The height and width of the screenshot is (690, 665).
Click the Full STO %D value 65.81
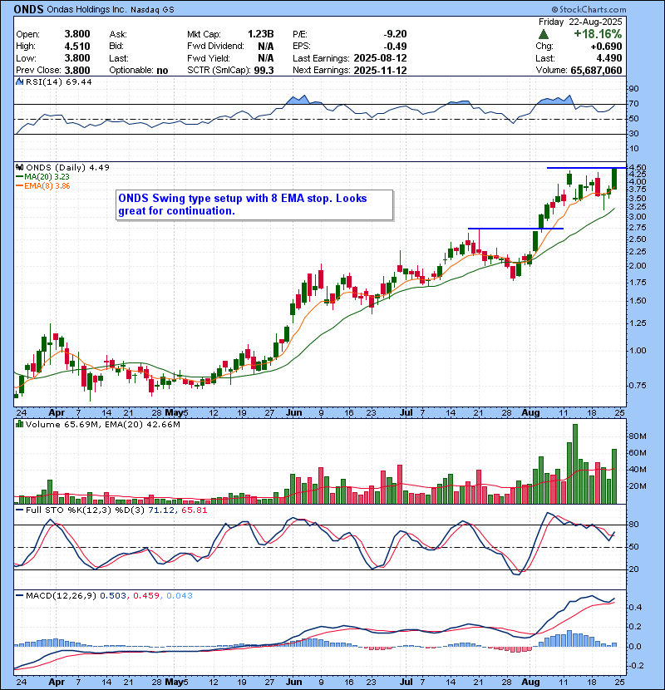coord(194,510)
